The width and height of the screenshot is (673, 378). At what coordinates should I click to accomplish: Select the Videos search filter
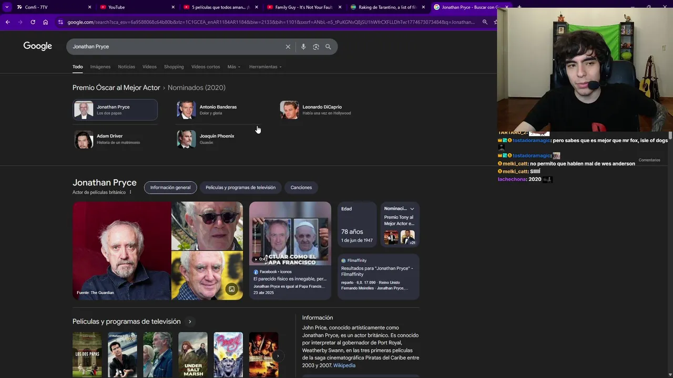click(x=149, y=67)
